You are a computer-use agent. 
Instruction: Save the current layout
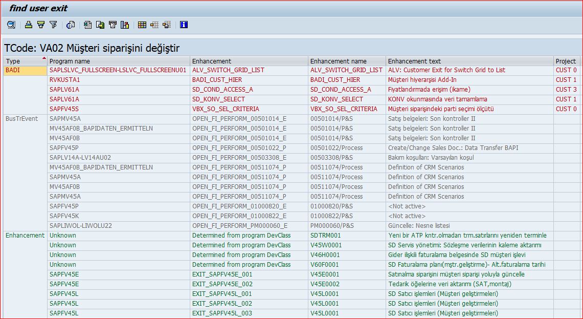coord(167,25)
